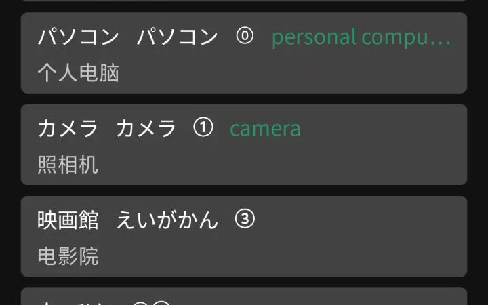The height and width of the screenshot is (305, 488).
Task: Click the 电影院 Chinese translation
Action: coord(68,256)
